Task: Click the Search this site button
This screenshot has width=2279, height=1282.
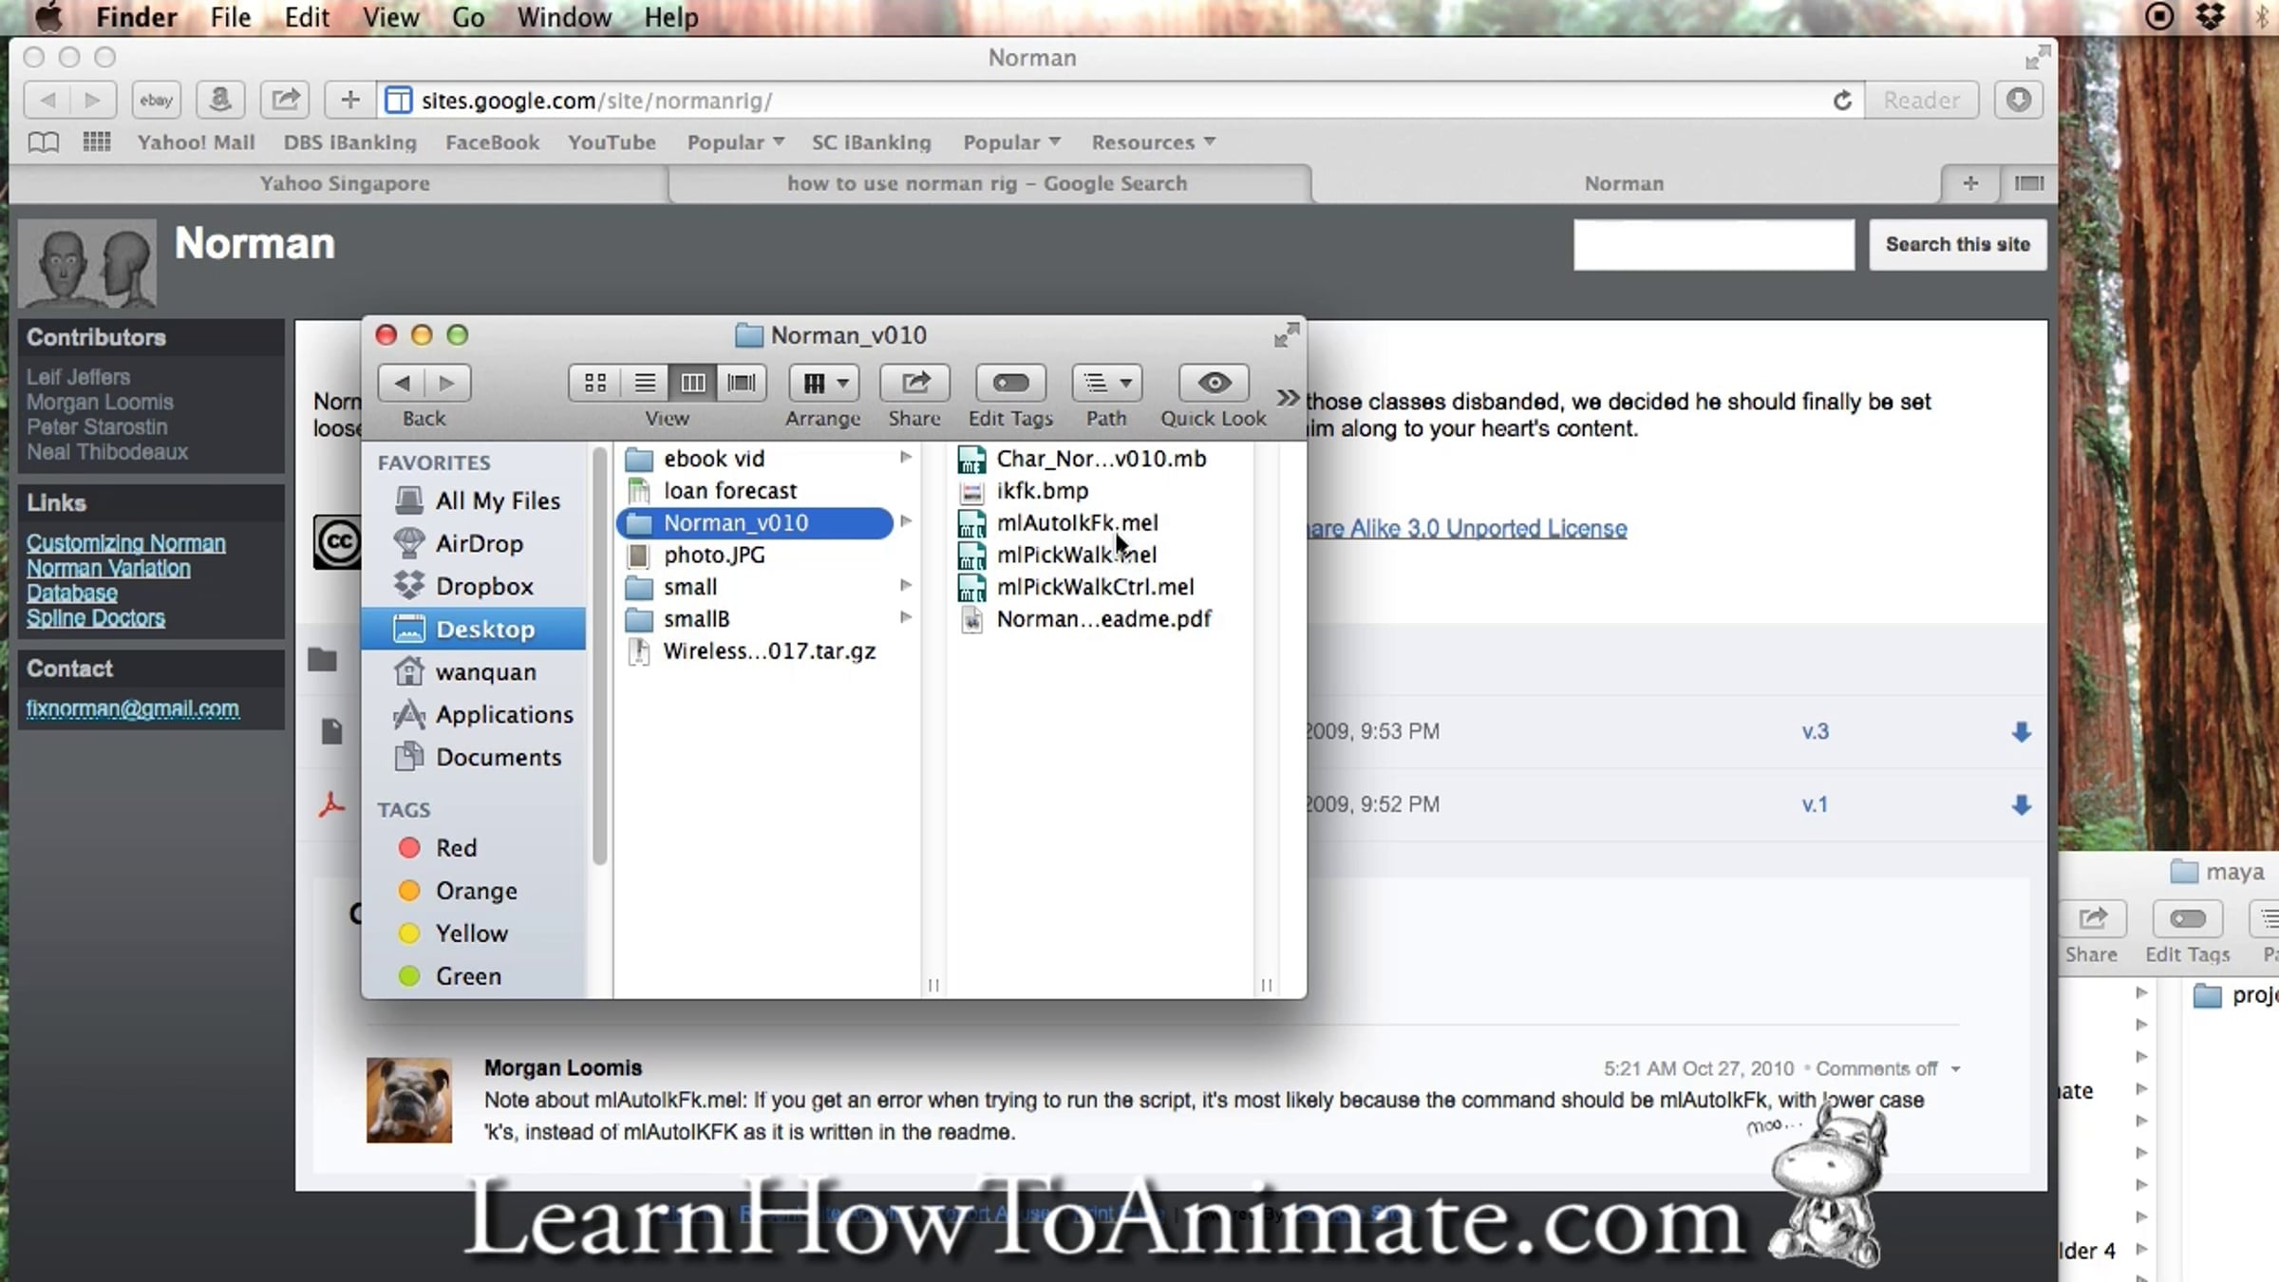Action: click(x=1957, y=245)
